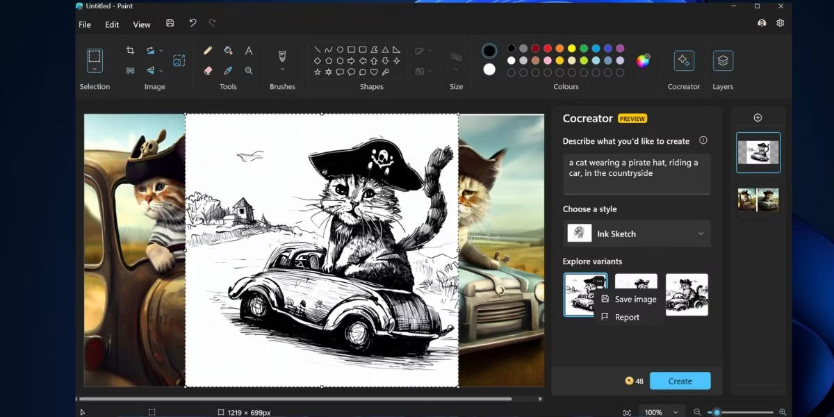
Task: Click the Create button
Action: tap(680, 380)
